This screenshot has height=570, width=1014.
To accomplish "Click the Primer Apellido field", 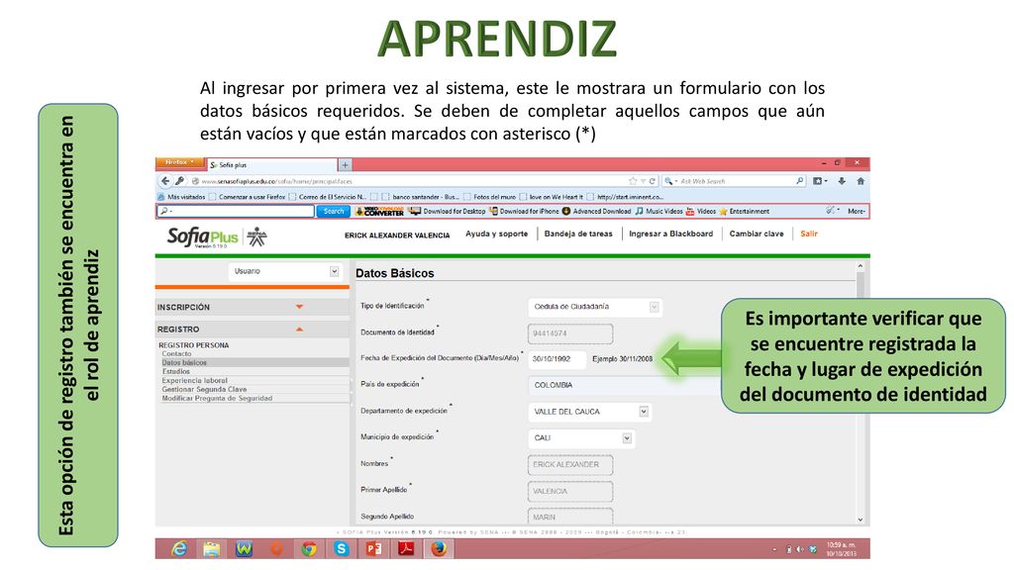I will point(569,491).
